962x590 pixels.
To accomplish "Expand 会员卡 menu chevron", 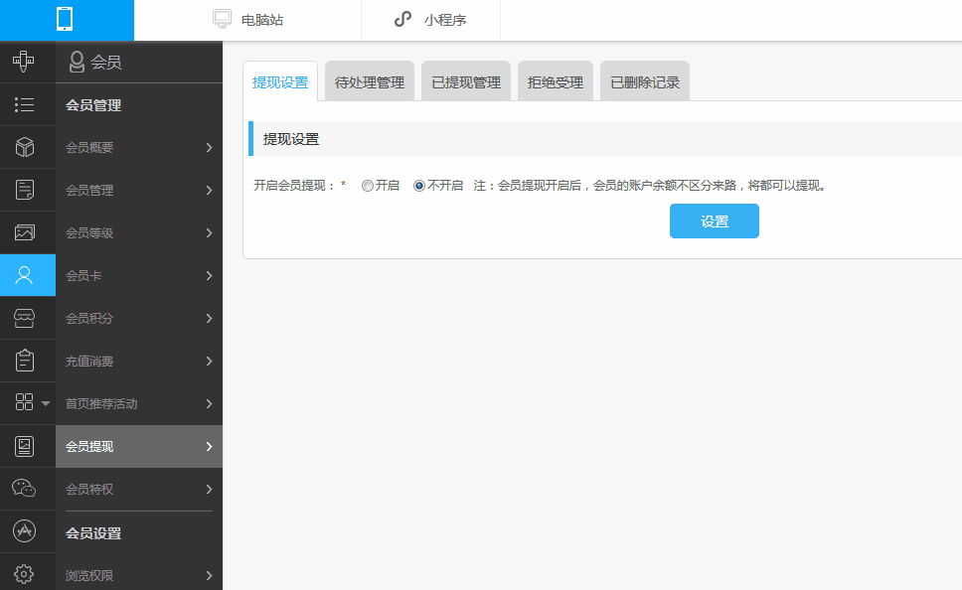I will (210, 276).
